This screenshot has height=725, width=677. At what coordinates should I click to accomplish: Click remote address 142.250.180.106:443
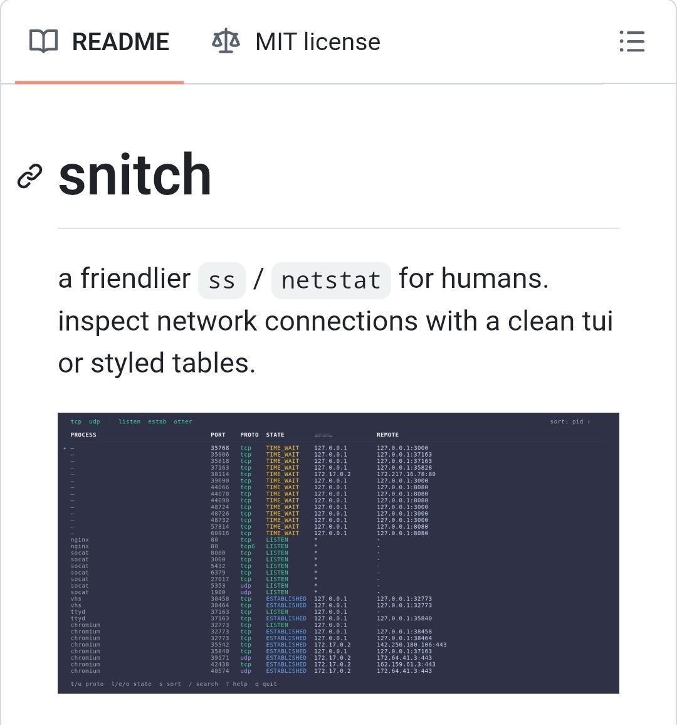click(412, 645)
